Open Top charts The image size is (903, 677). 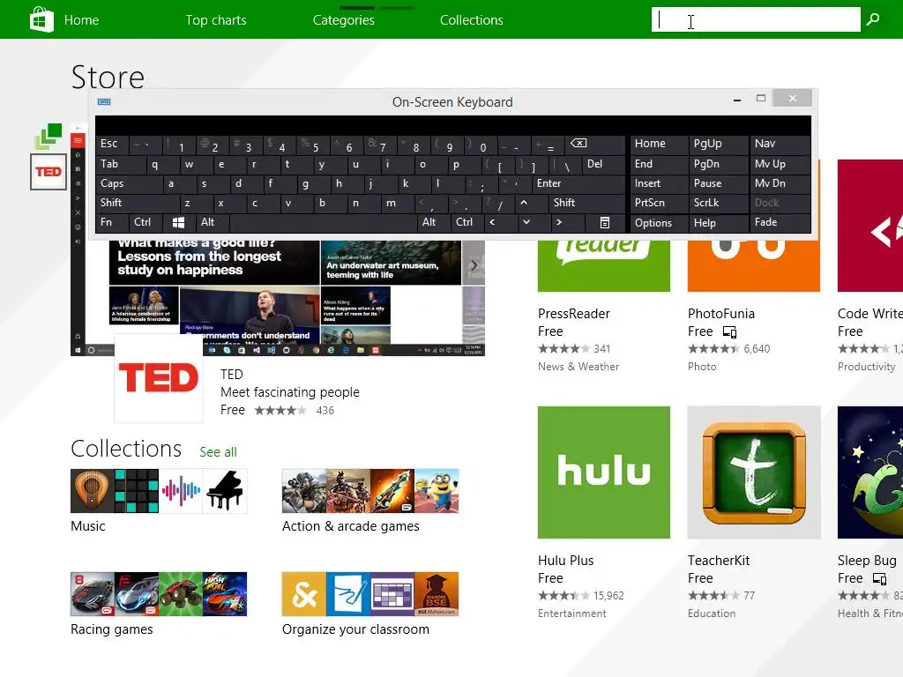pyautogui.click(x=216, y=20)
